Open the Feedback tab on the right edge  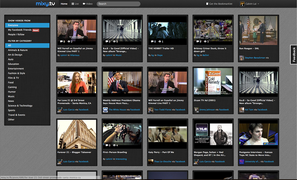[x=293, y=55]
